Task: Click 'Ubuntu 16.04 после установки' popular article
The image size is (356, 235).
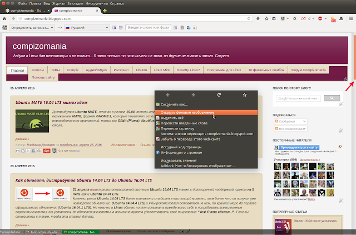Action: pos(315,221)
